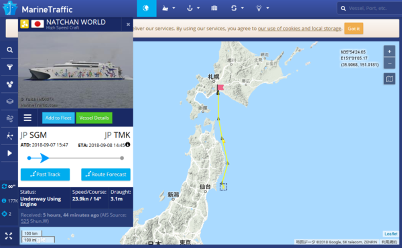Click the playback play sidebar button
Viewport: 402px width, 248px height.
pyautogui.click(x=9, y=153)
